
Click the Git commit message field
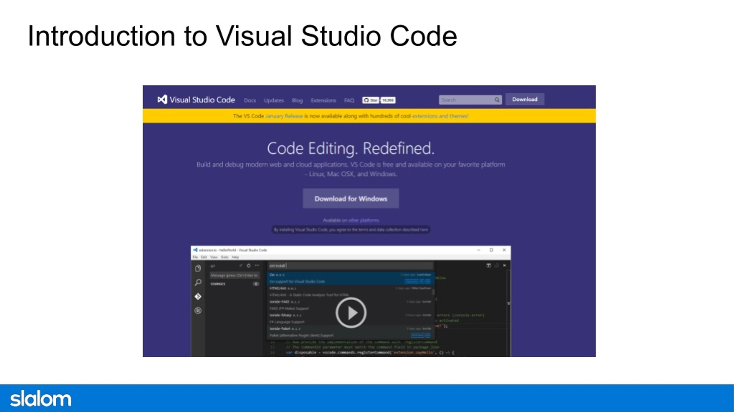pyautogui.click(x=235, y=275)
